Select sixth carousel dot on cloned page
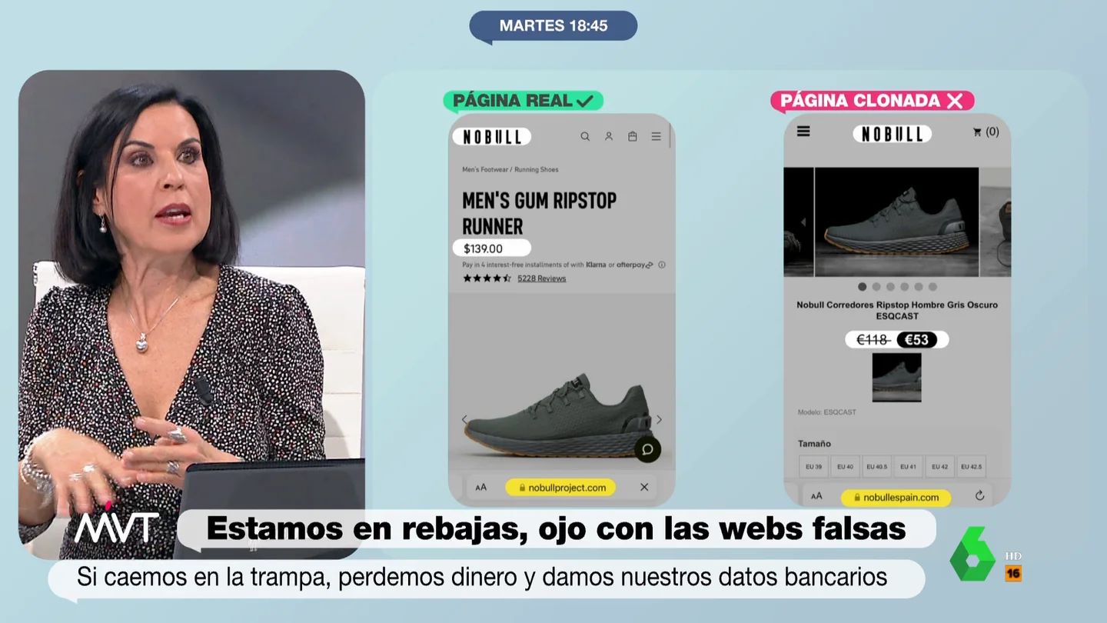1107x623 pixels. click(x=932, y=287)
